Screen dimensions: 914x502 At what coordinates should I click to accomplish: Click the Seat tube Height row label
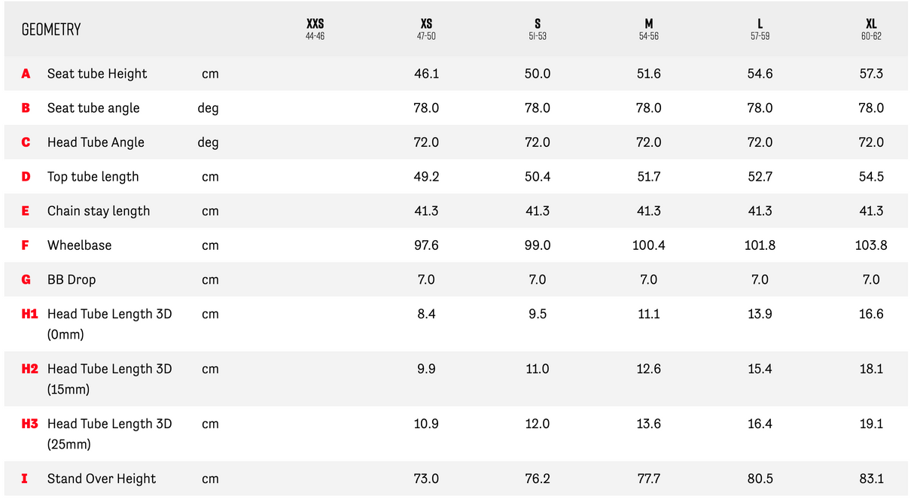tap(97, 74)
